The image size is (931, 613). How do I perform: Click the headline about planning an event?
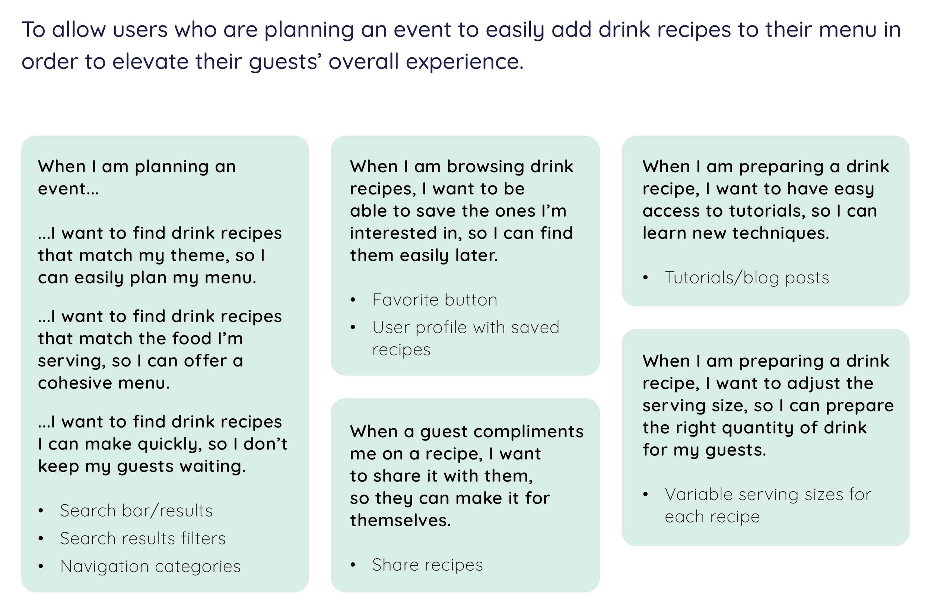tap(461, 46)
